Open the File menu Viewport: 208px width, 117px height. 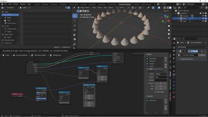point(6,4)
